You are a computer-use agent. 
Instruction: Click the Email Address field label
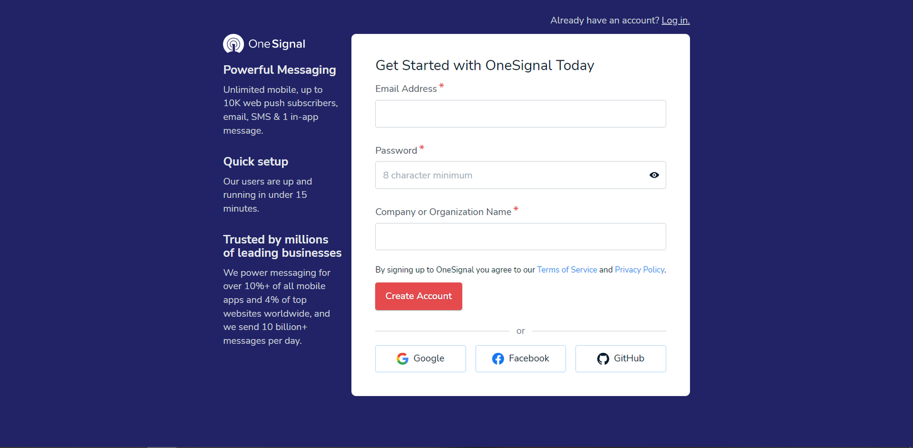406,89
